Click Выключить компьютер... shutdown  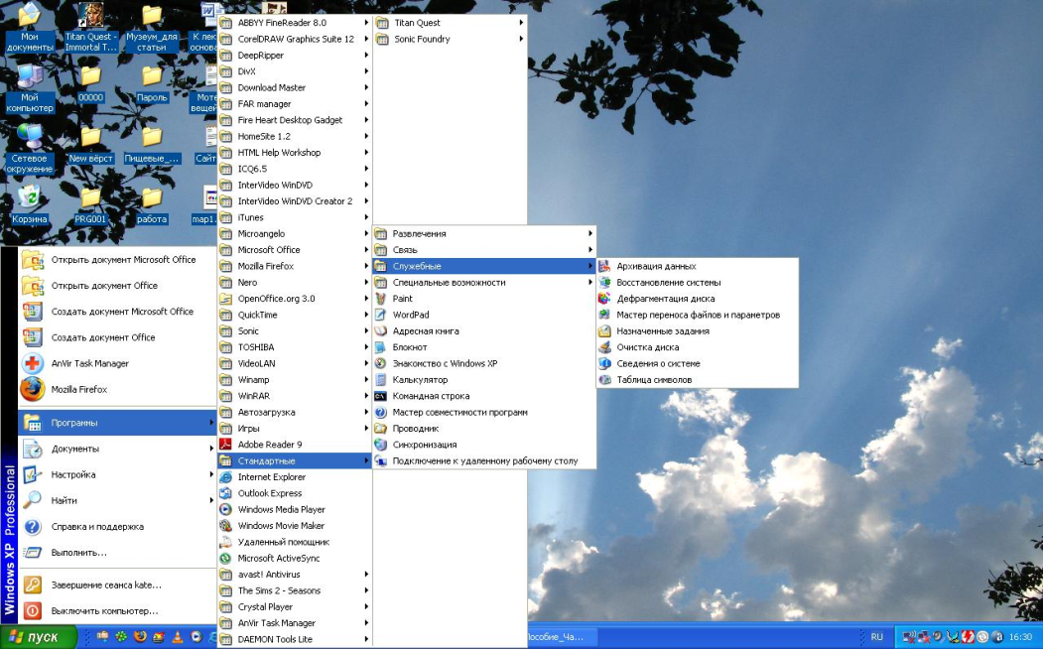coord(117,610)
